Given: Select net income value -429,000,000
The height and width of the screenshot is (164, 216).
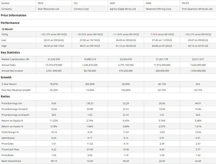Looking at the screenshot, I should 162,71.
